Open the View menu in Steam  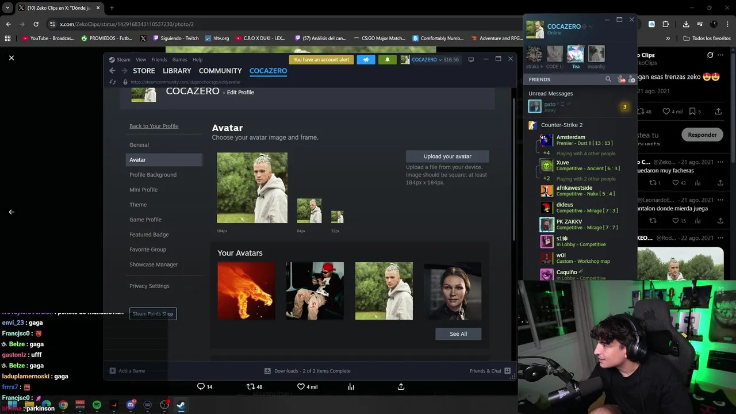coord(141,60)
